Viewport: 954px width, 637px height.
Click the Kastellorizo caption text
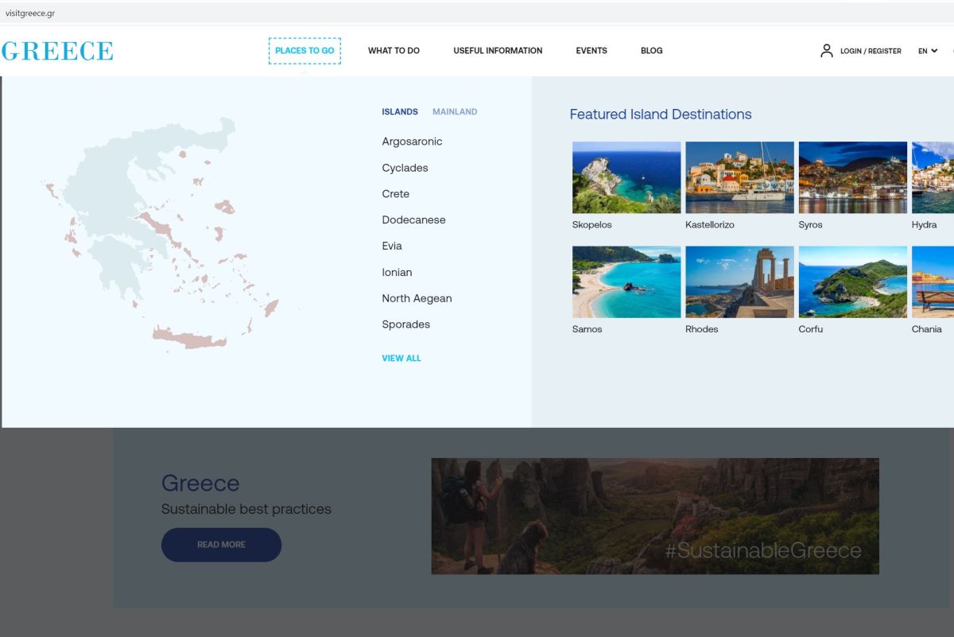pos(710,225)
